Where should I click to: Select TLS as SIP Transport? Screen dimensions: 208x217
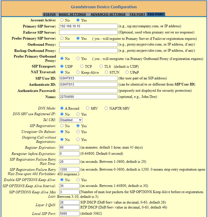click(101, 66)
